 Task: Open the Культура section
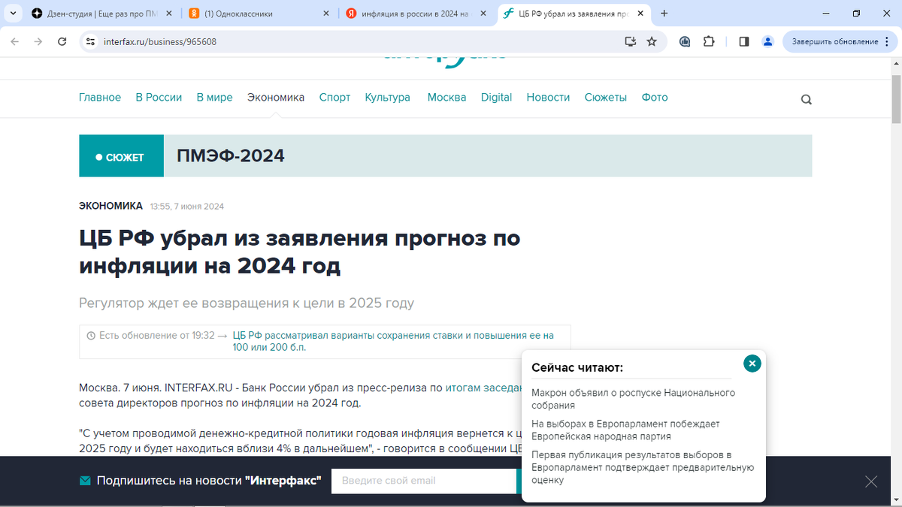tap(388, 98)
